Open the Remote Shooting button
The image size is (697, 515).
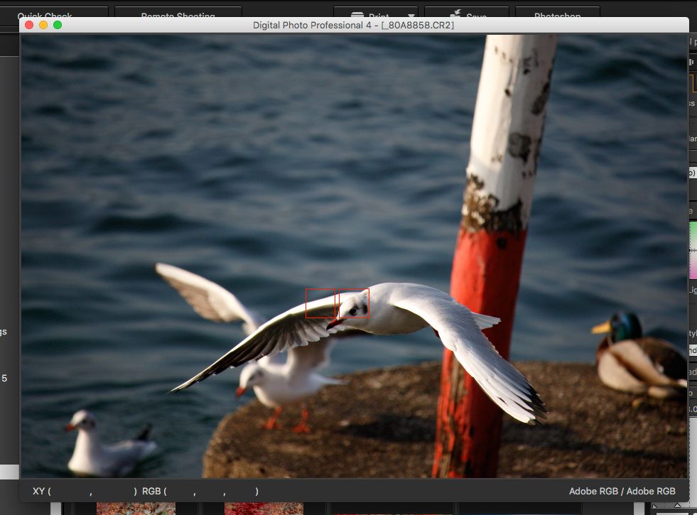click(x=178, y=14)
